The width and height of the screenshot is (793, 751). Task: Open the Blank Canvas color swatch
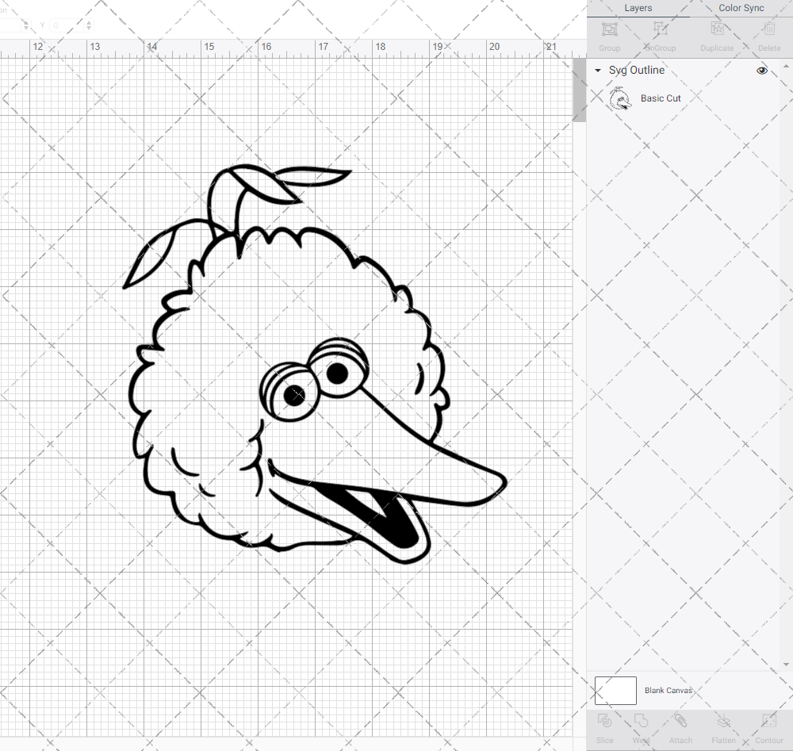tap(615, 690)
